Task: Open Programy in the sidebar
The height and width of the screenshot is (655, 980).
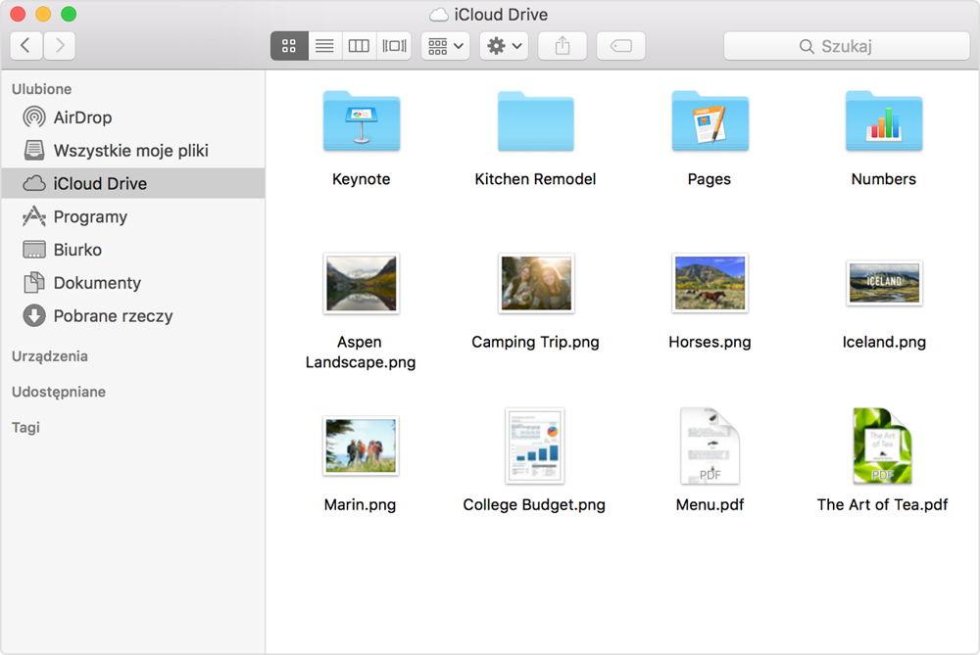Action: pyautogui.click(x=90, y=217)
